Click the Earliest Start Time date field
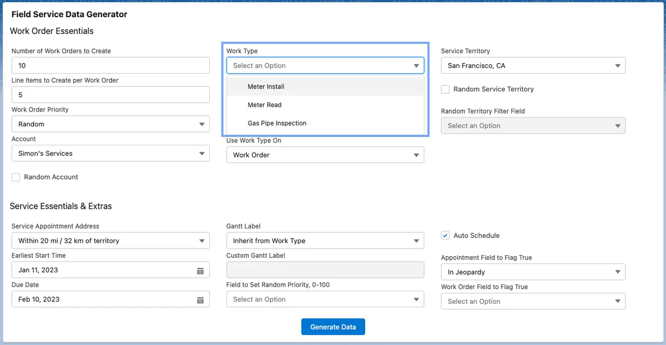 coord(110,270)
